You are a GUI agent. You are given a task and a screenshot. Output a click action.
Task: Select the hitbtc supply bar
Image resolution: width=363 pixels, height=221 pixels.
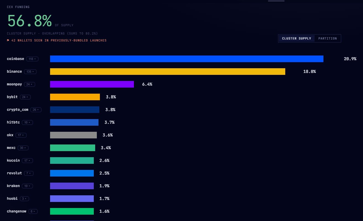74,122
